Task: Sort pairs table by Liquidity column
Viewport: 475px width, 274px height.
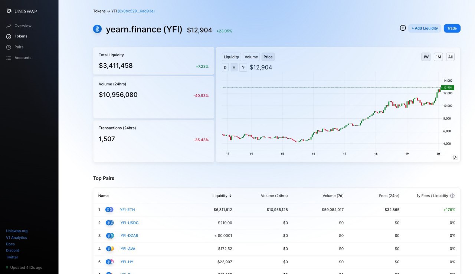Action: [x=222, y=196]
